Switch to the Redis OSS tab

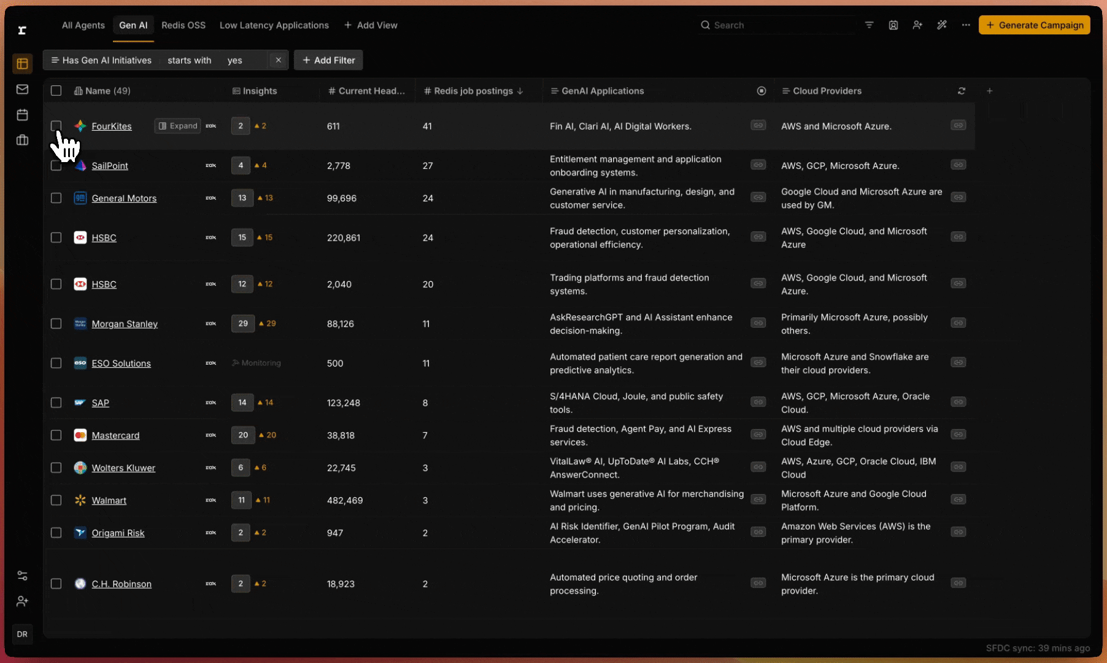(x=183, y=25)
